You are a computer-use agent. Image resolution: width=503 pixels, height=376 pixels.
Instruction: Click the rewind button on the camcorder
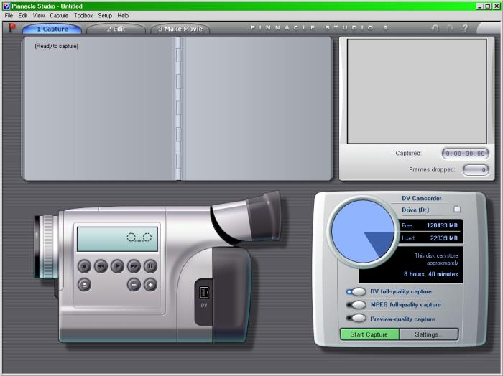pos(101,265)
